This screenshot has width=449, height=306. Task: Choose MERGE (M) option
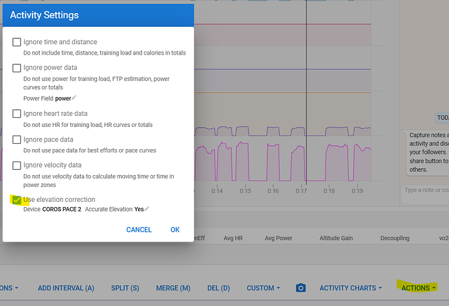click(x=173, y=288)
